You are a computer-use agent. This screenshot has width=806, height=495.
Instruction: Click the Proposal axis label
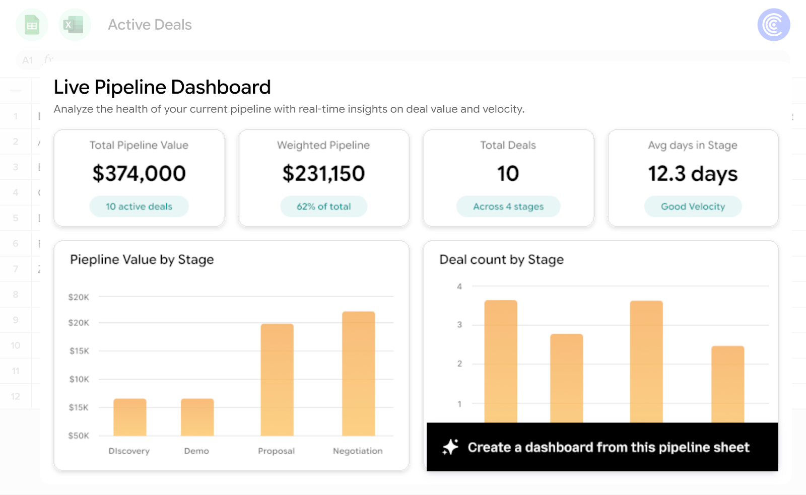tap(276, 451)
